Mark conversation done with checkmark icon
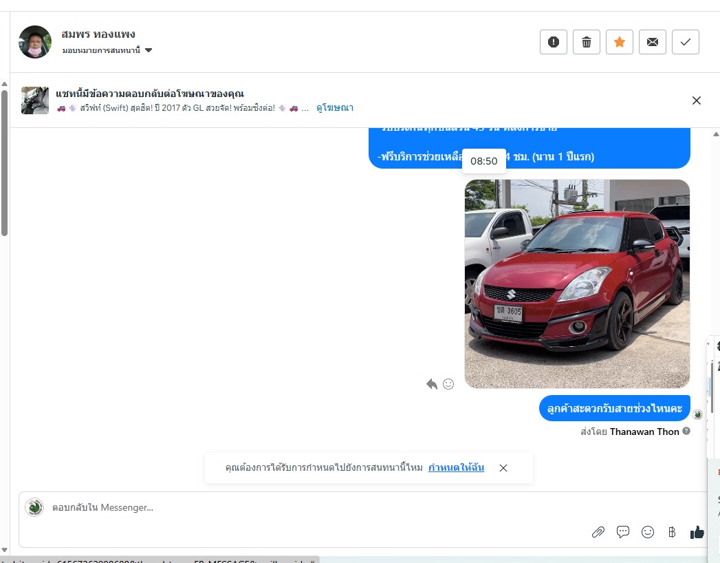The width and height of the screenshot is (720, 563). [686, 42]
